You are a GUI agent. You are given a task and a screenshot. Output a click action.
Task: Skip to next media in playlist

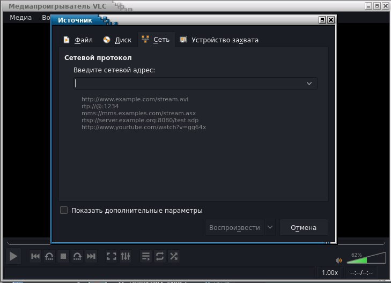tap(91, 256)
